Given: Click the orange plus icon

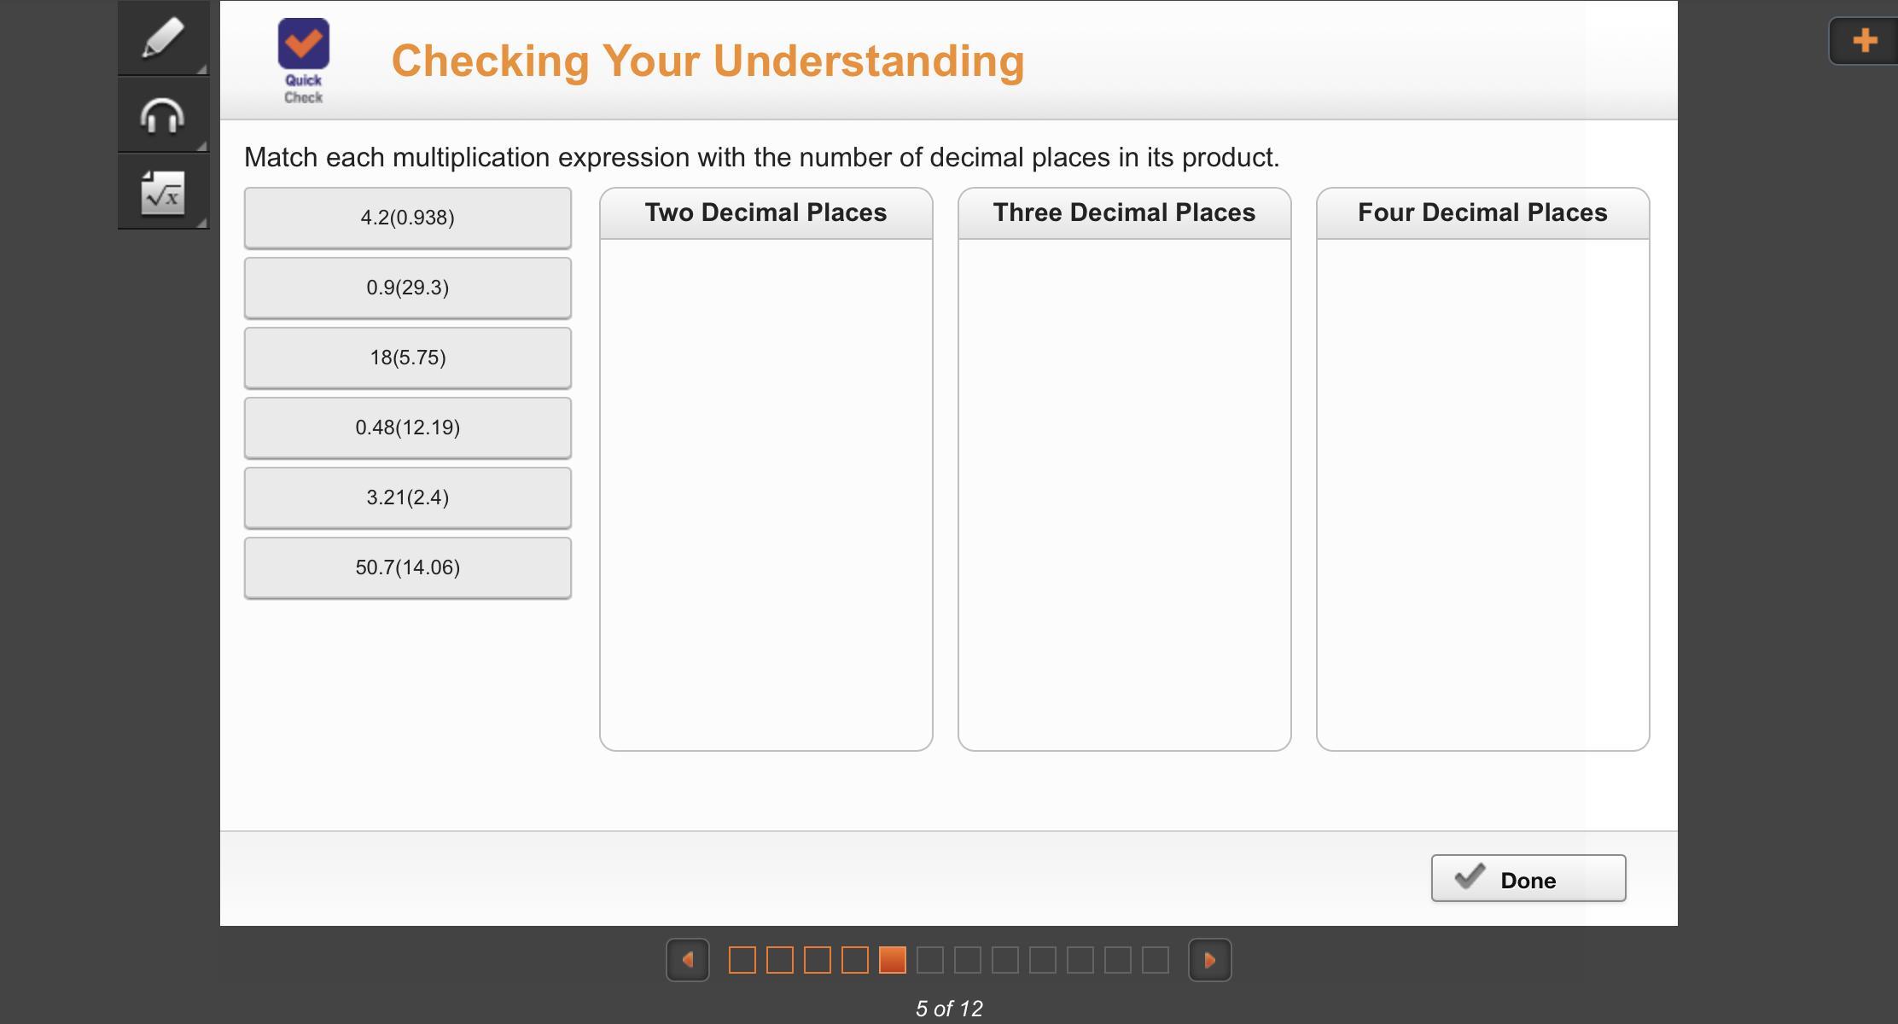Looking at the screenshot, I should (1865, 40).
